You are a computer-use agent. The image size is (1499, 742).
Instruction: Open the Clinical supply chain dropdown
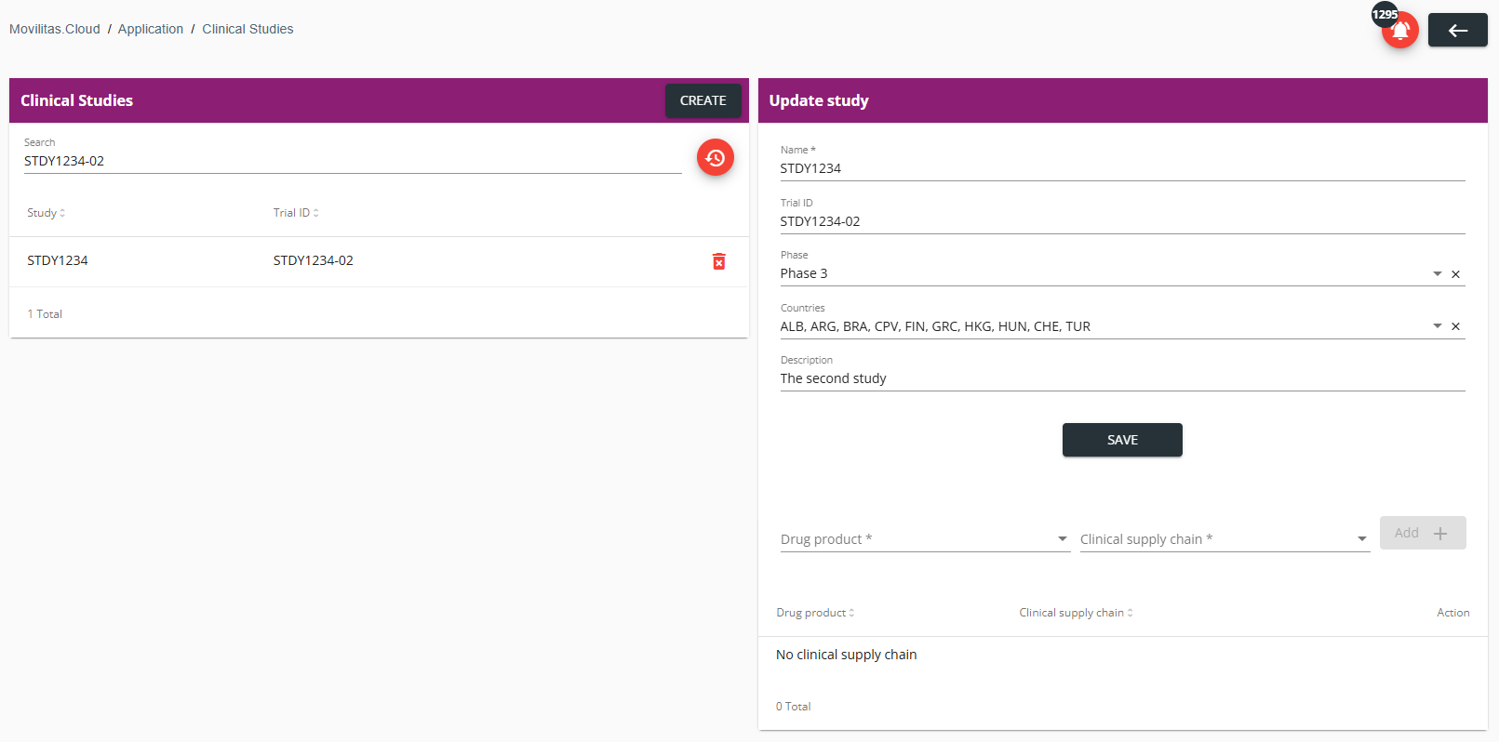click(1225, 539)
